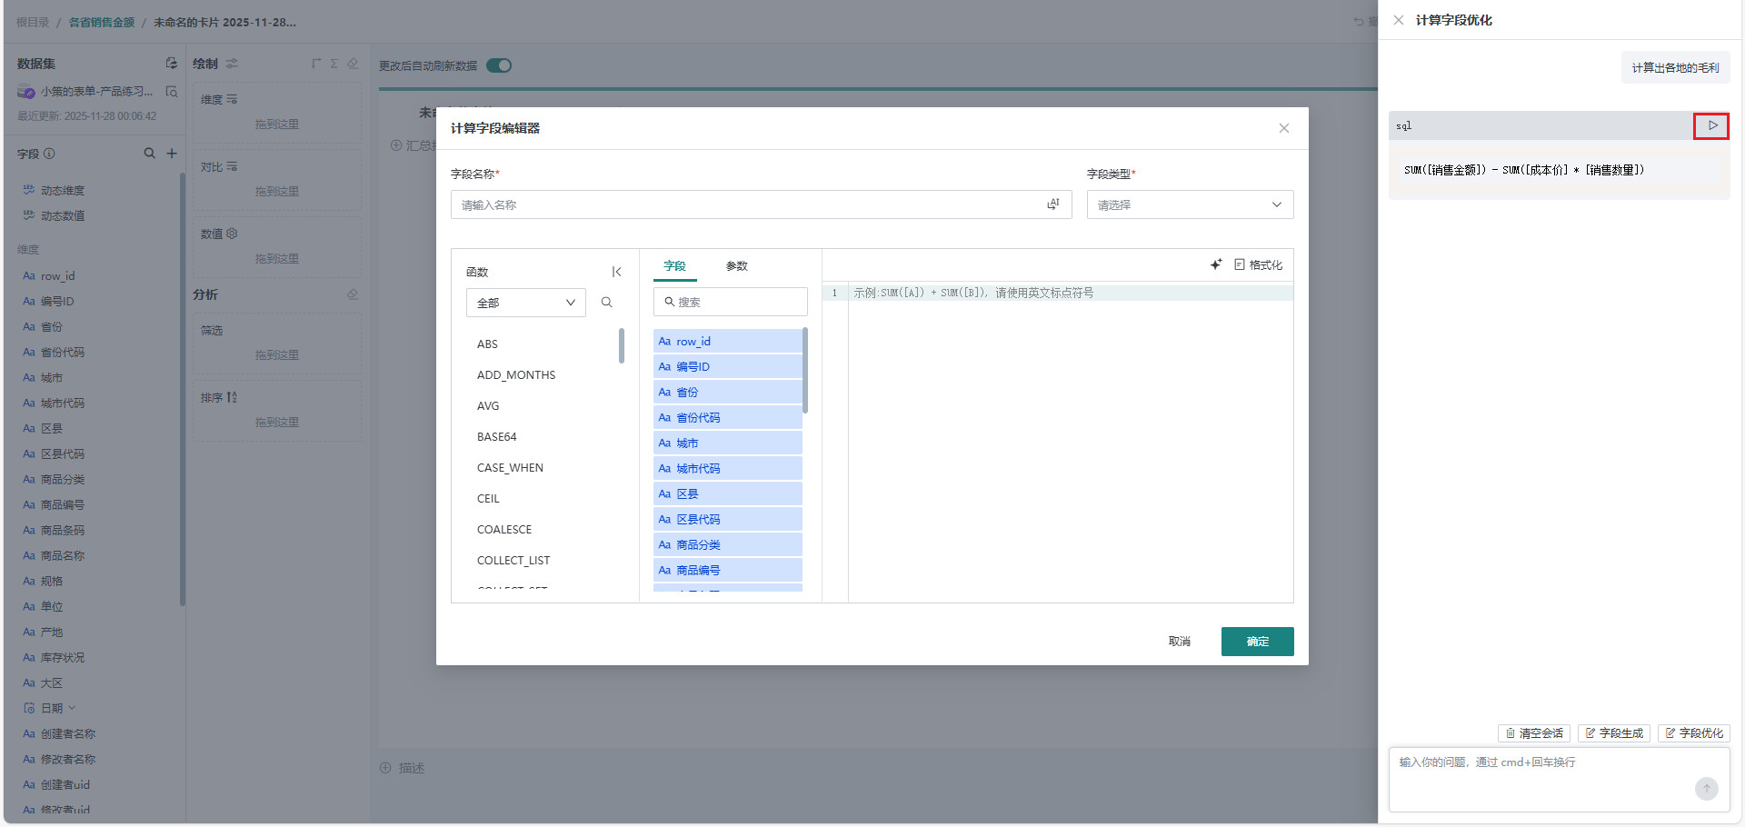This screenshot has height=827, width=1745.
Task: Click the 格式化 format button
Action: click(x=1258, y=264)
